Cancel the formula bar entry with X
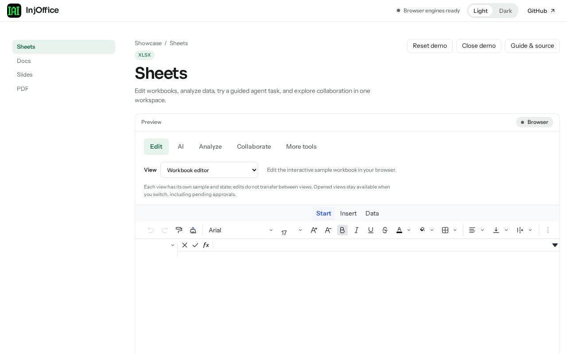Screen dimensions: 567x354 click(185, 245)
